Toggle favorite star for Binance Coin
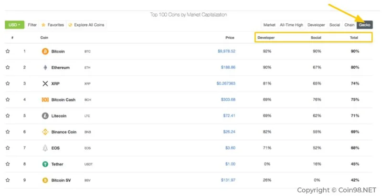Screen dimensions: 382x196 [8, 132]
